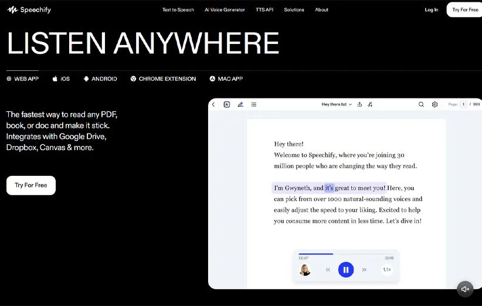
Task: Open search with the magnifier icon
Action: coord(421,104)
